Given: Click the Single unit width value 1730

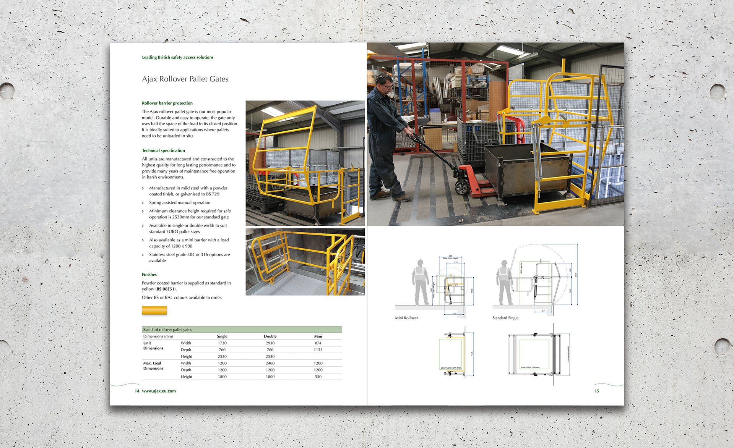Looking at the screenshot, I should point(222,343).
